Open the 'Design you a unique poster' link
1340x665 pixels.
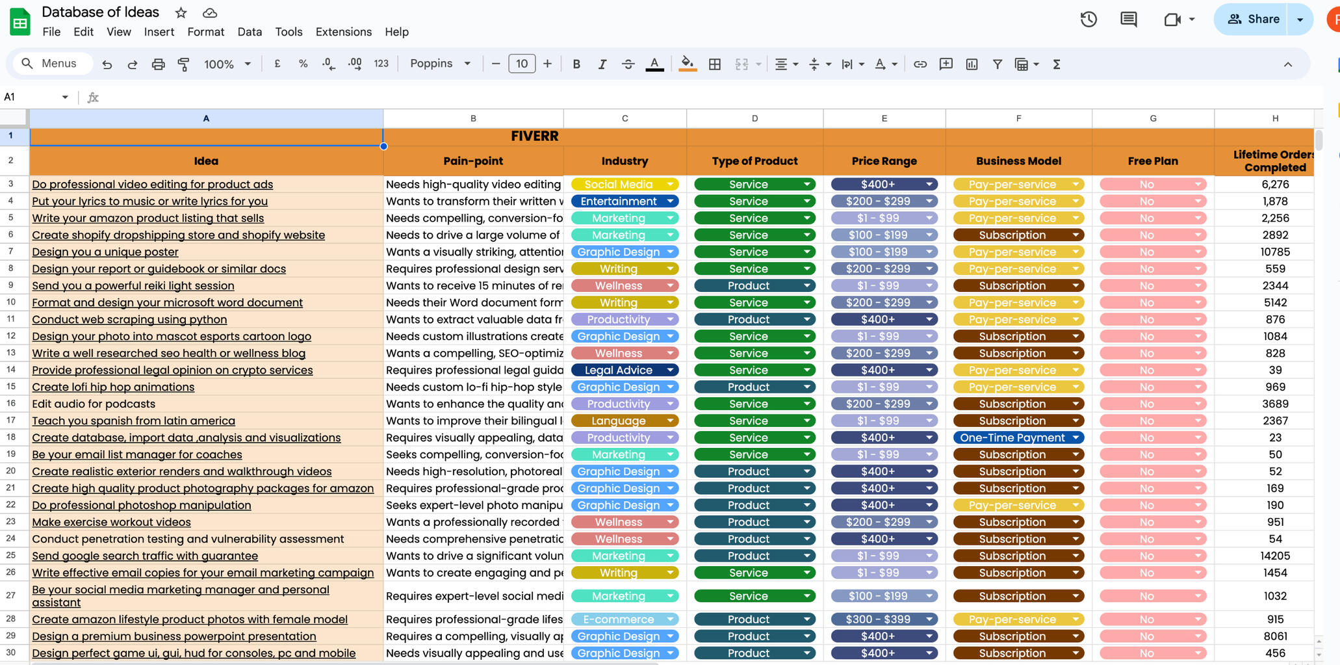(x=105, y=252)
